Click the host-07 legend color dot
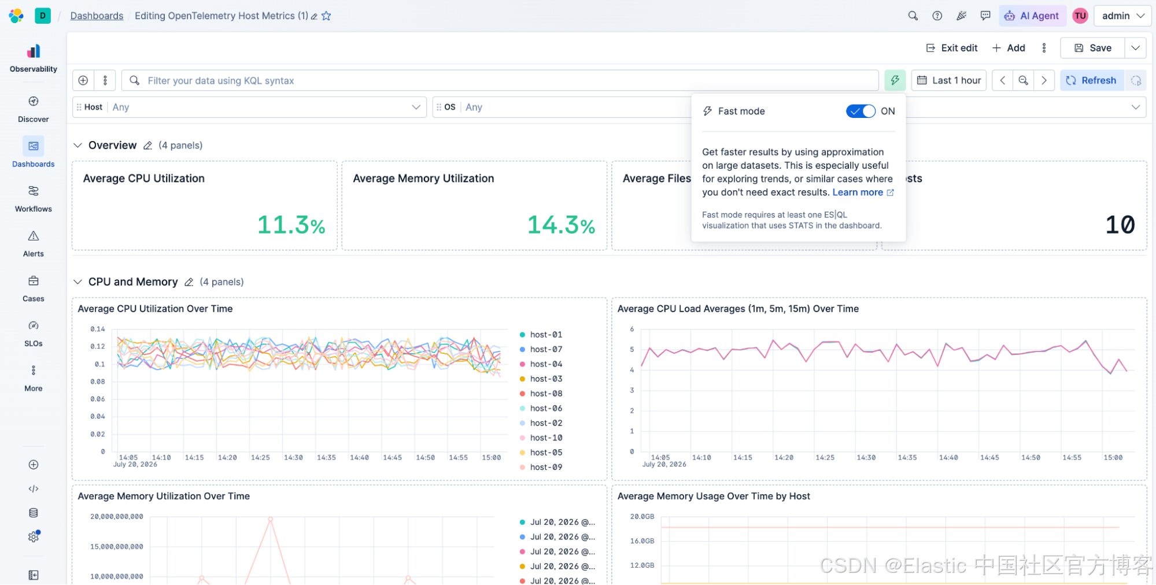 [x=522, y=349]
